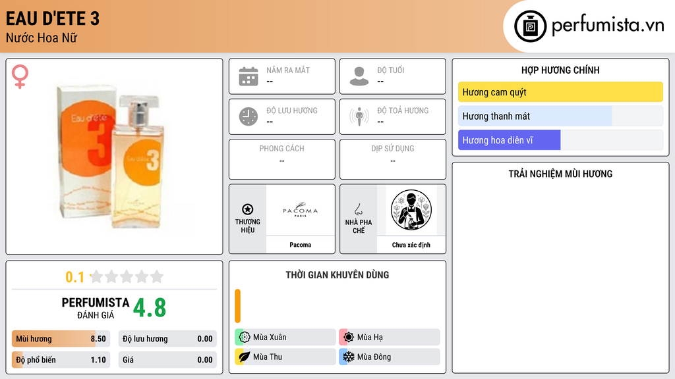This screenshot has height=379, width=675.
Task: Select the Mùa Thu season label
Action: [x=268, y=357]
